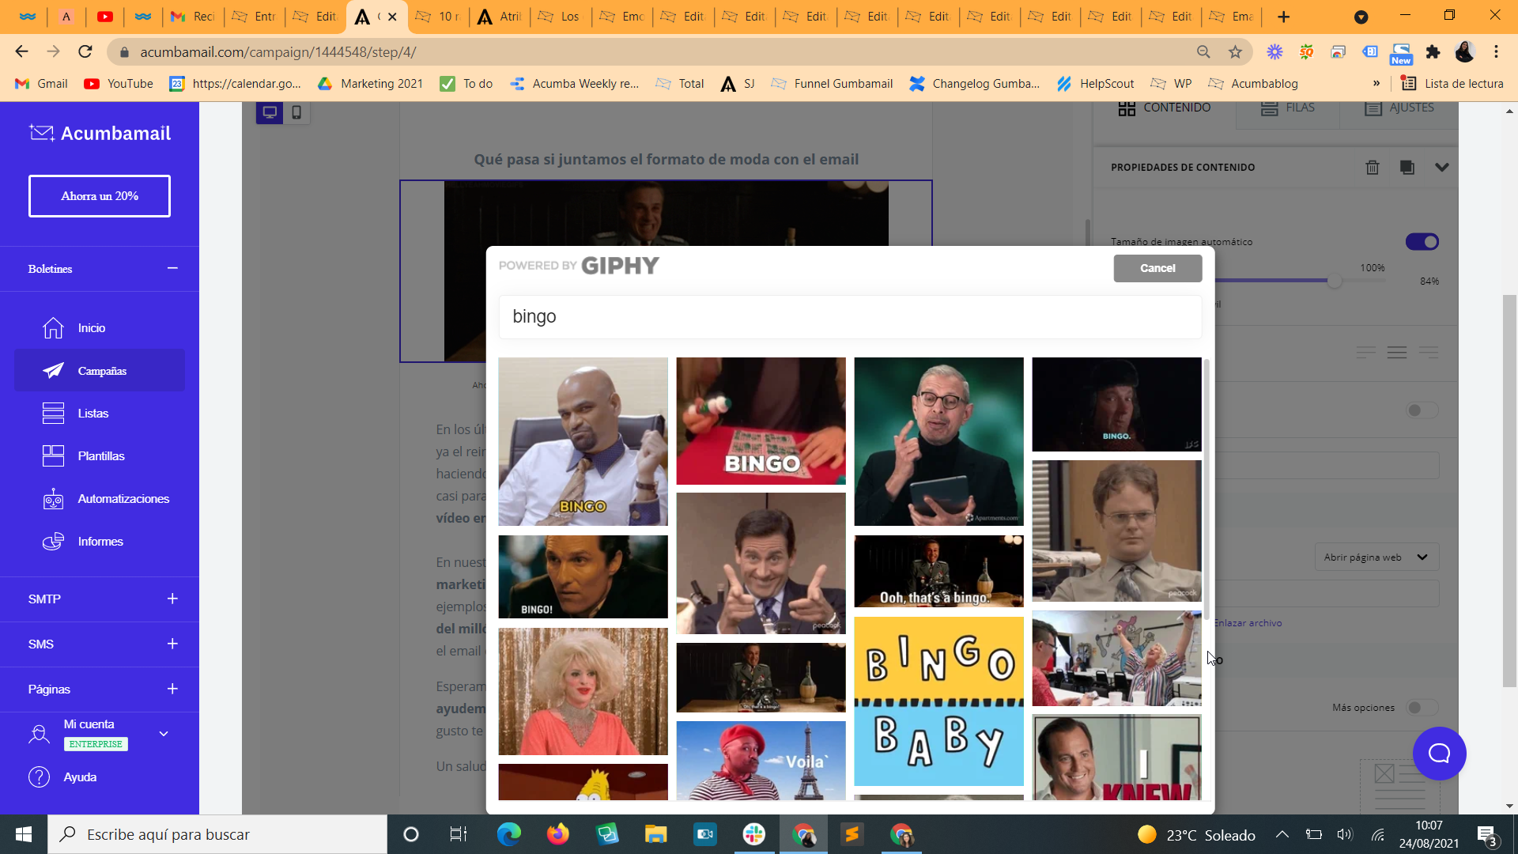This screenshot has height=854, width=1518.
Task: Open Campañas in sidebar
Action: [x=100, y=371]
